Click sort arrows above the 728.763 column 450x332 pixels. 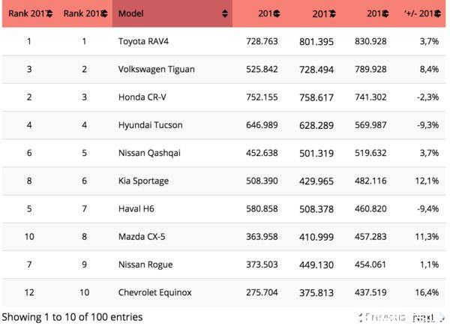276,13
